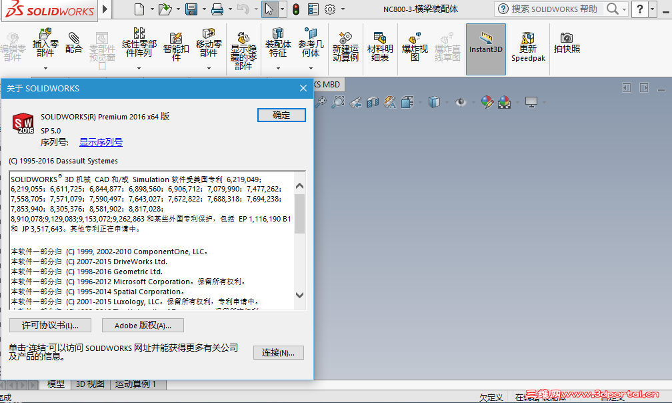Screen dimensions: 672x403
Task: Open License Agreement (许可协议书) button
Action: (x=50, y=326)
